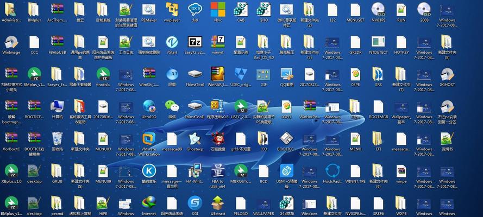The width and height of the screenshot is (483, 217).
Task: Open 酷狗音乐 music player
Action: pyautogui.click(x=149, y=171)
